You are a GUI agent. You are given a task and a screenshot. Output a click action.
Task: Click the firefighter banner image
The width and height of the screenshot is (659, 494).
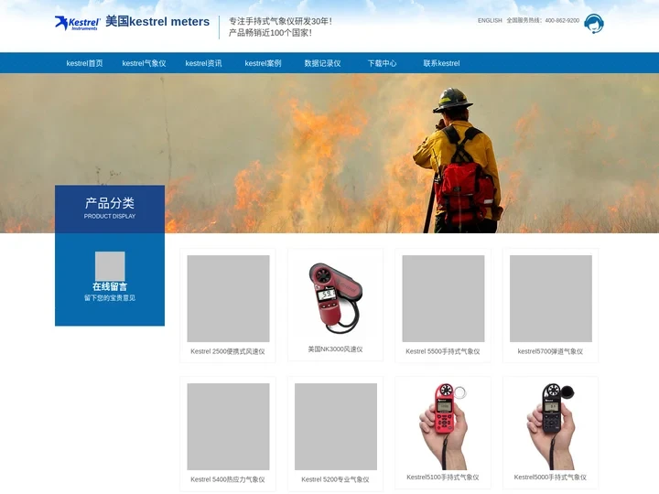point(329,154)
